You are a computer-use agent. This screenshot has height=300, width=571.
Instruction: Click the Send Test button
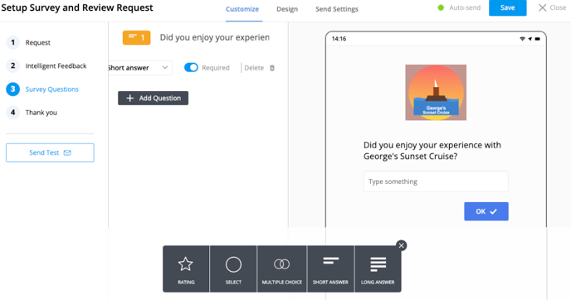(50, 152)
